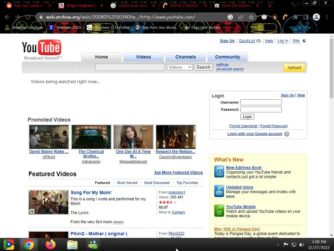Select the Top Favorites filter
Image resolution: width=334 pixels, height=251 pixels.
coord(187,183)
